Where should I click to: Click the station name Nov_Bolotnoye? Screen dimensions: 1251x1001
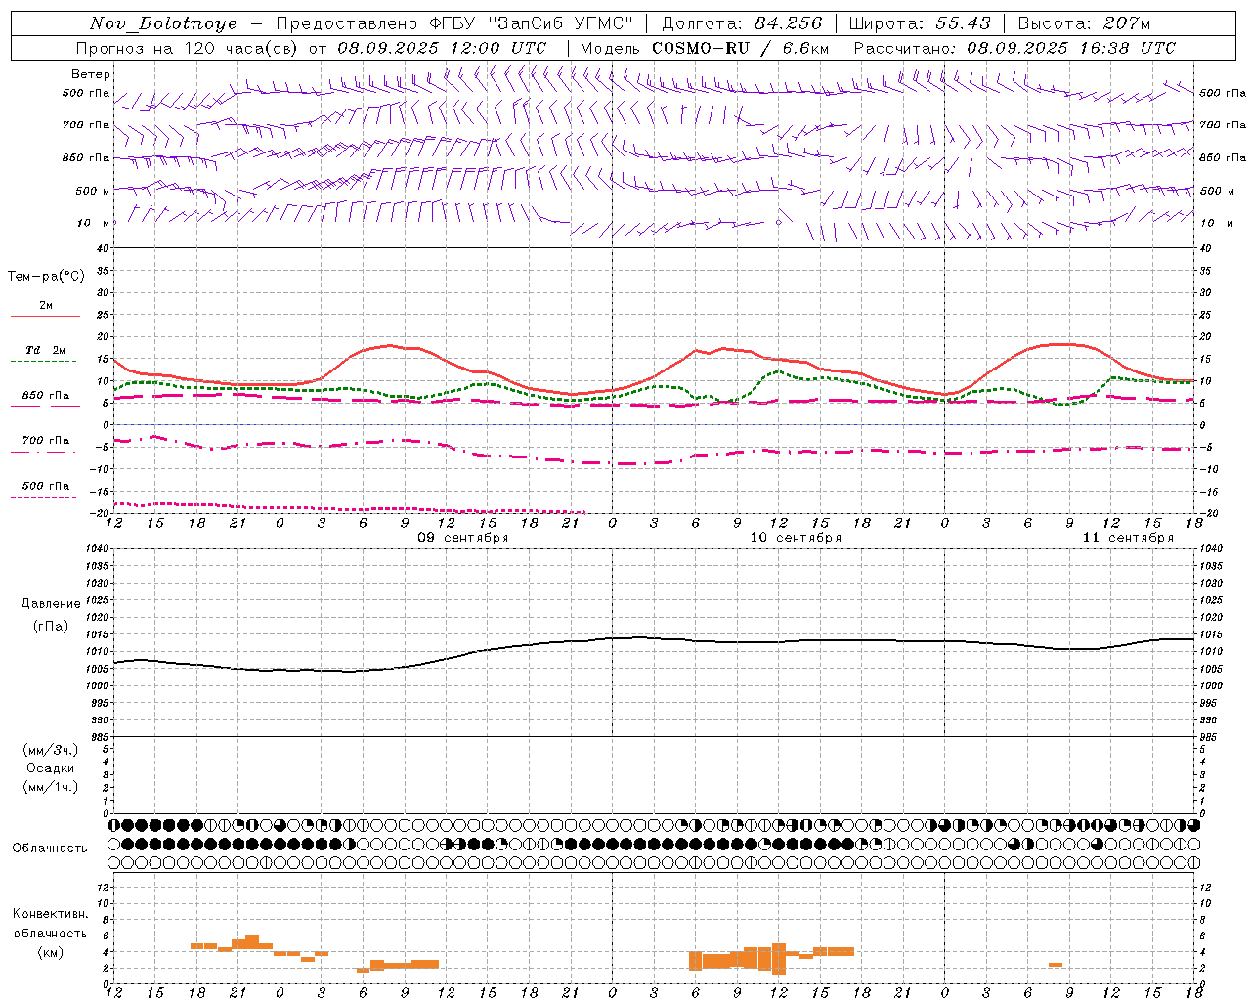click(x=163, y=23)
